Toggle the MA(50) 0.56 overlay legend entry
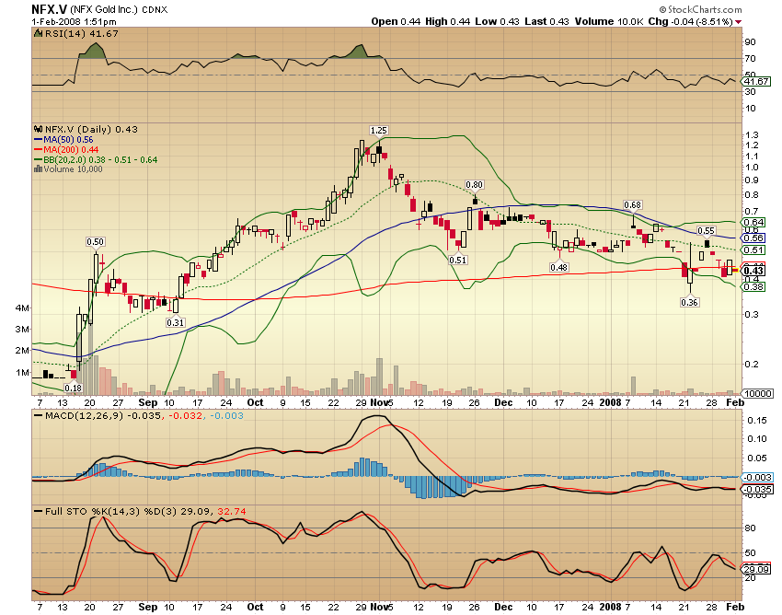Viewport: 782px width, 615px height. (x=71, y=138)
